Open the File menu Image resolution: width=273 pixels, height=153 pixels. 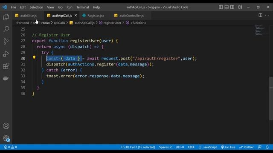click(13, 7)
